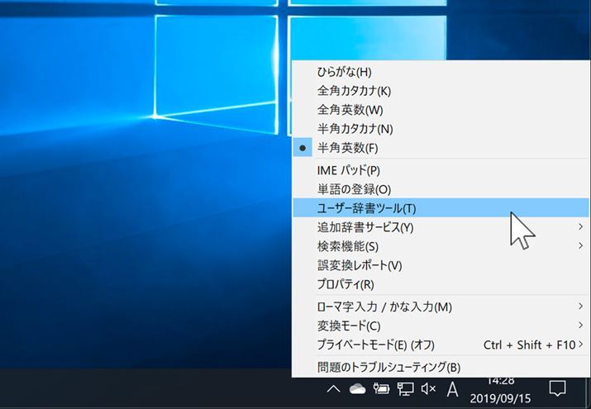
Task: Open 単語の登録(O) word registration
Action: click(x=441, y=189)
